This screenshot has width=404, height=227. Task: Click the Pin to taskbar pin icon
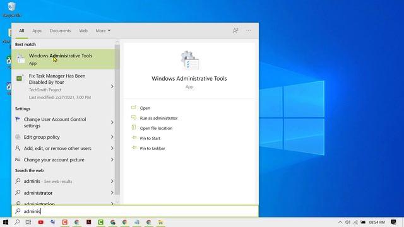coord(134,148)
